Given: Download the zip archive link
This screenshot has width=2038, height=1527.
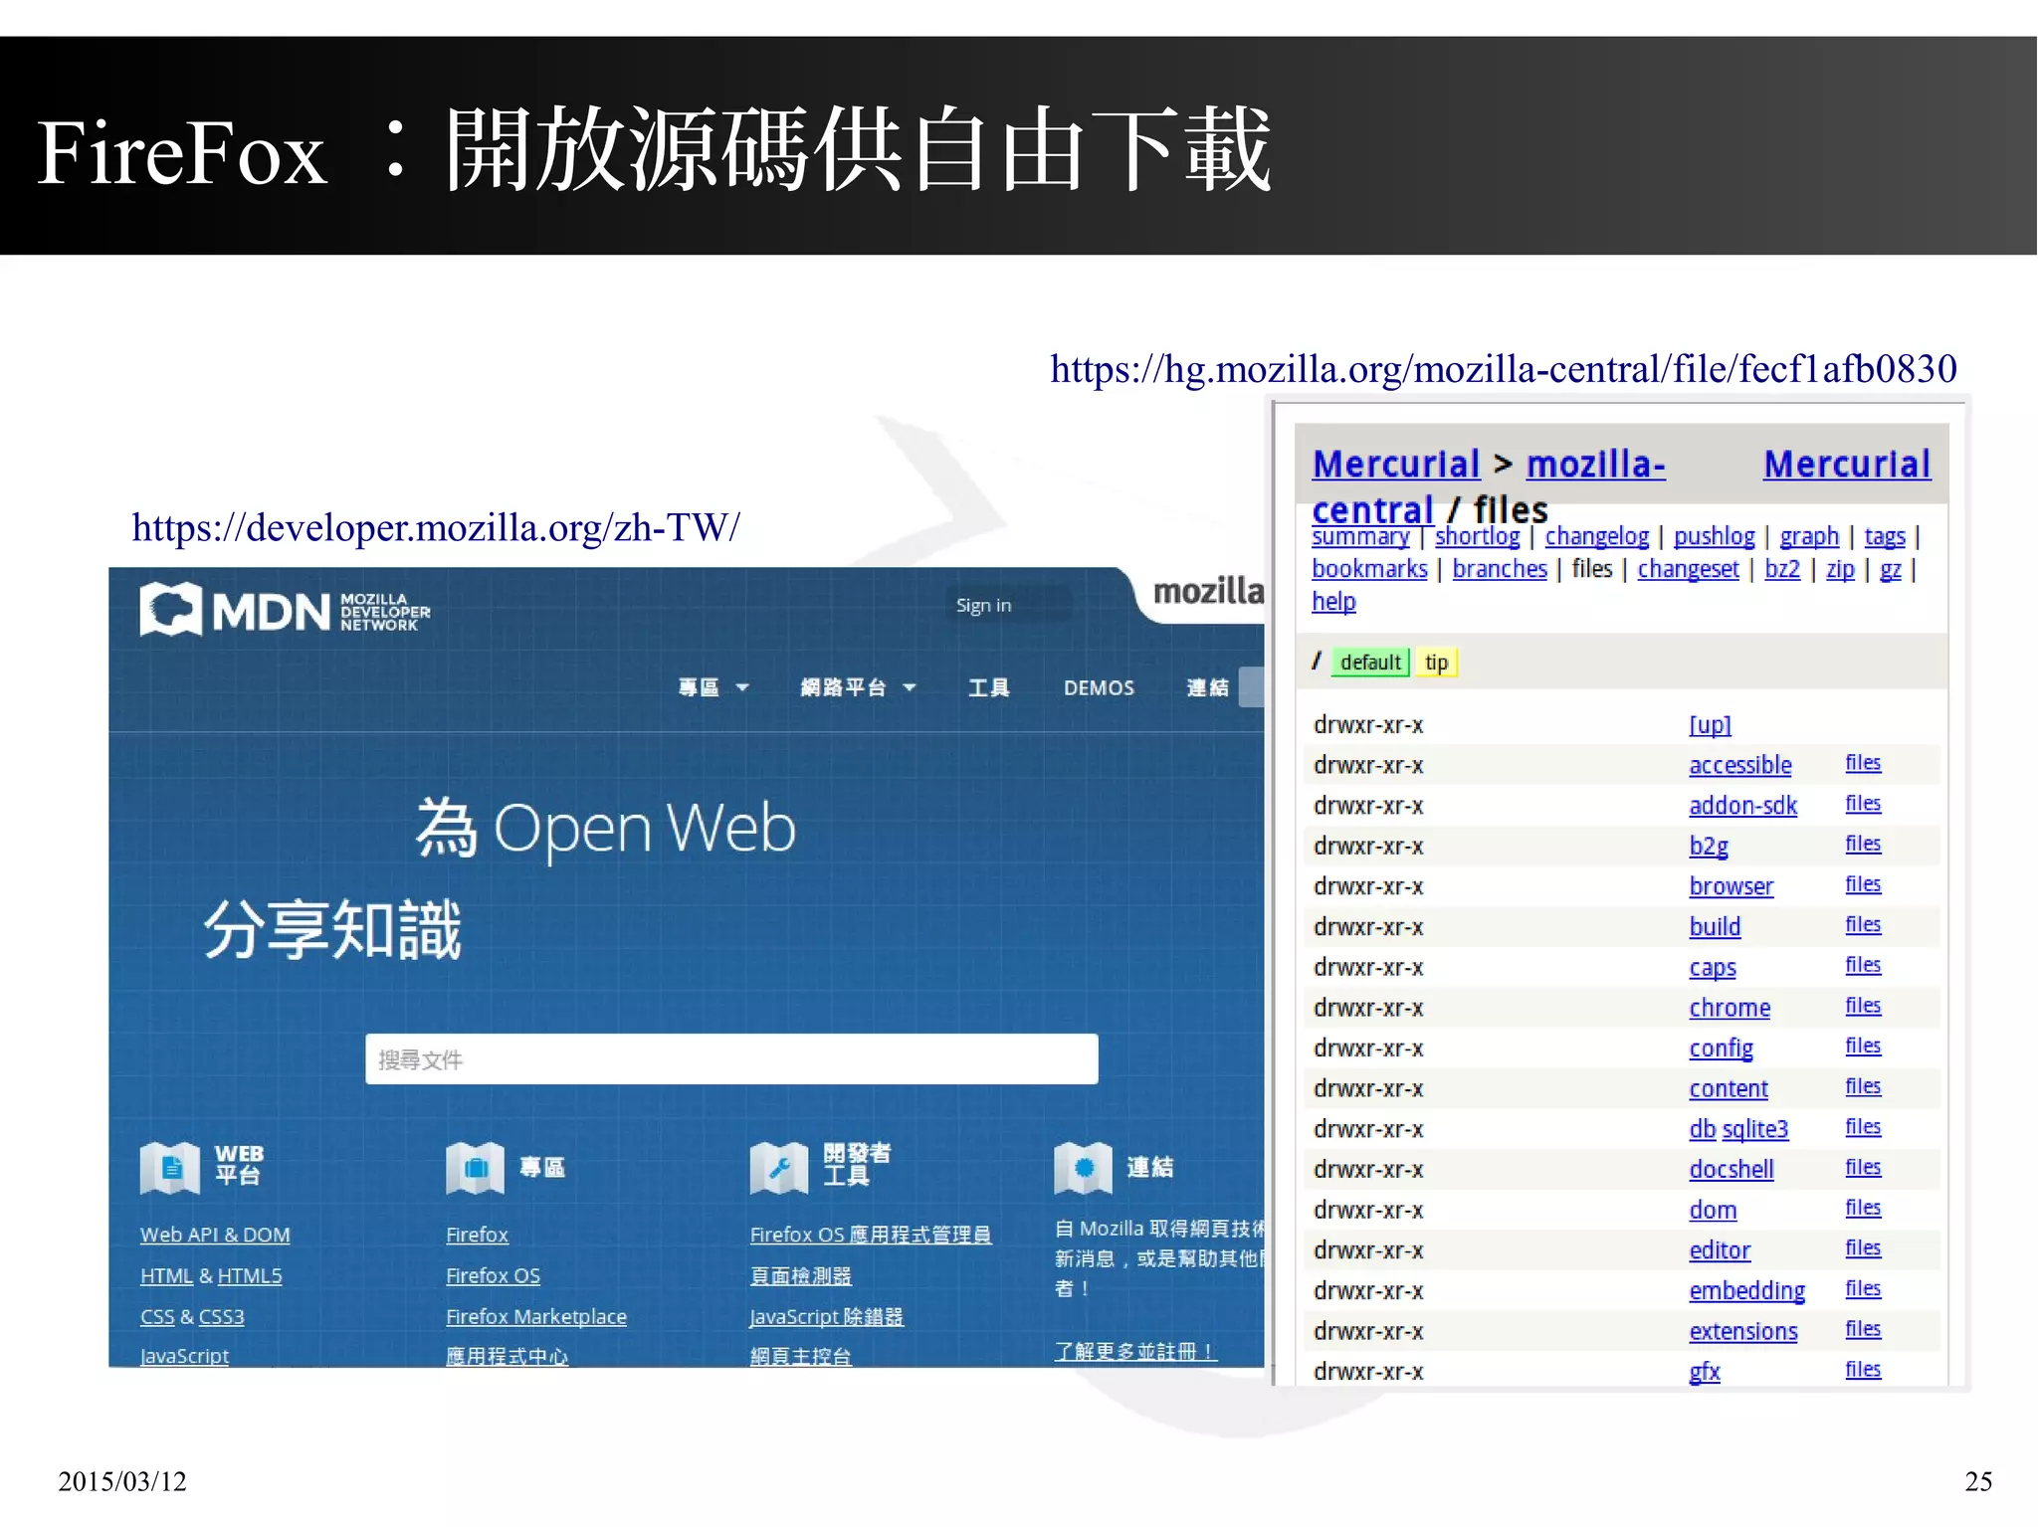Looking at the screenshot, I should point(1840,569).
